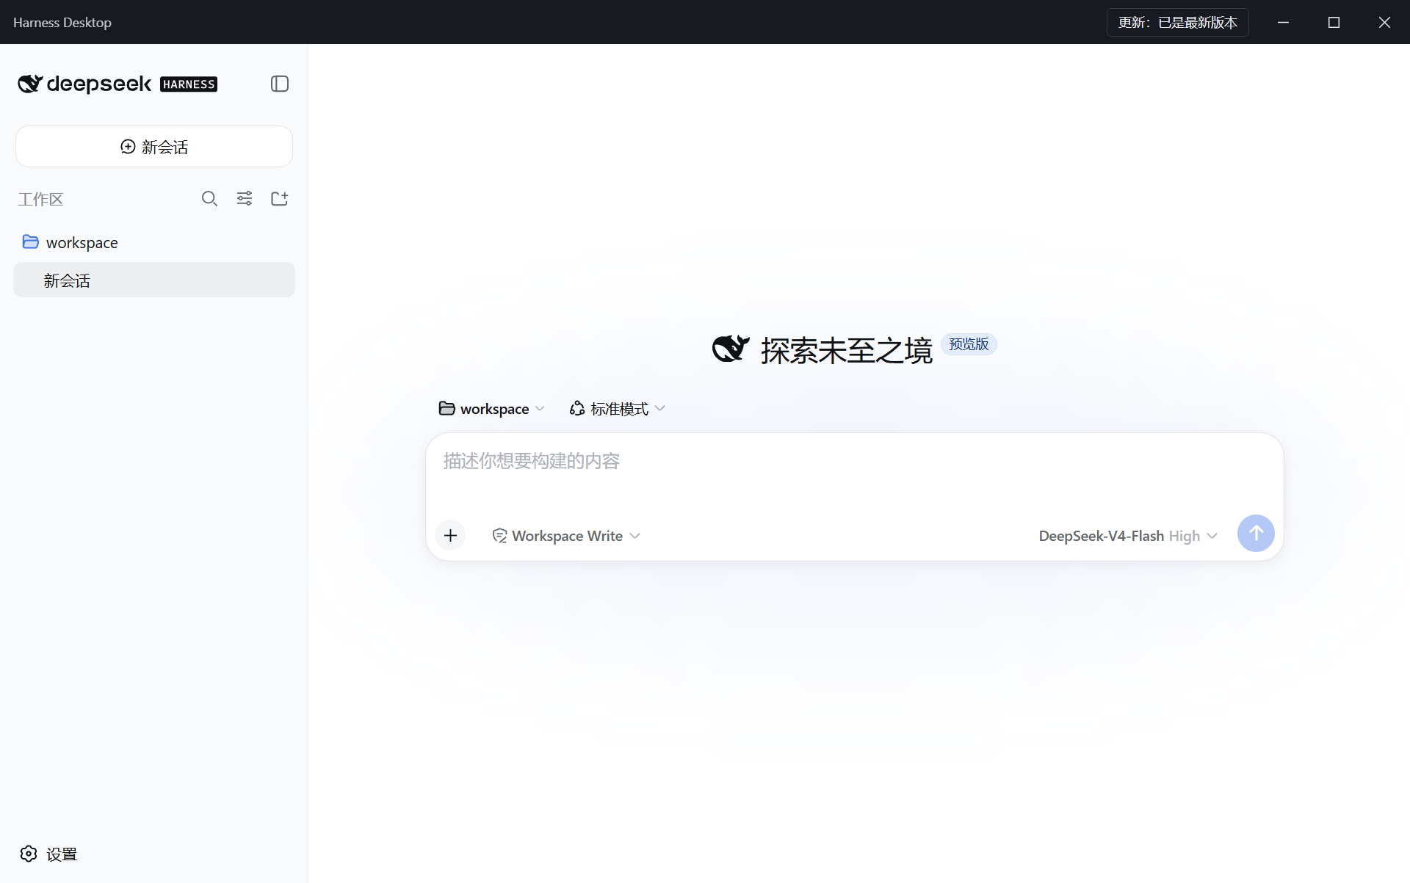Viewport: 1410px width, 883px height.
Task: Click the HARNESS badge in the logo
Action: click(189, 84)
